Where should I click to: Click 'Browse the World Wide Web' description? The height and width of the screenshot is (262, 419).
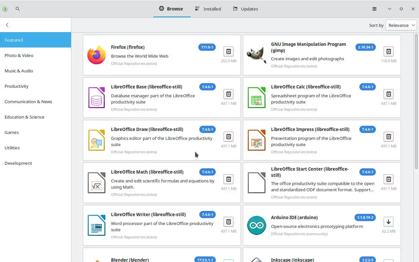[139, 56]
